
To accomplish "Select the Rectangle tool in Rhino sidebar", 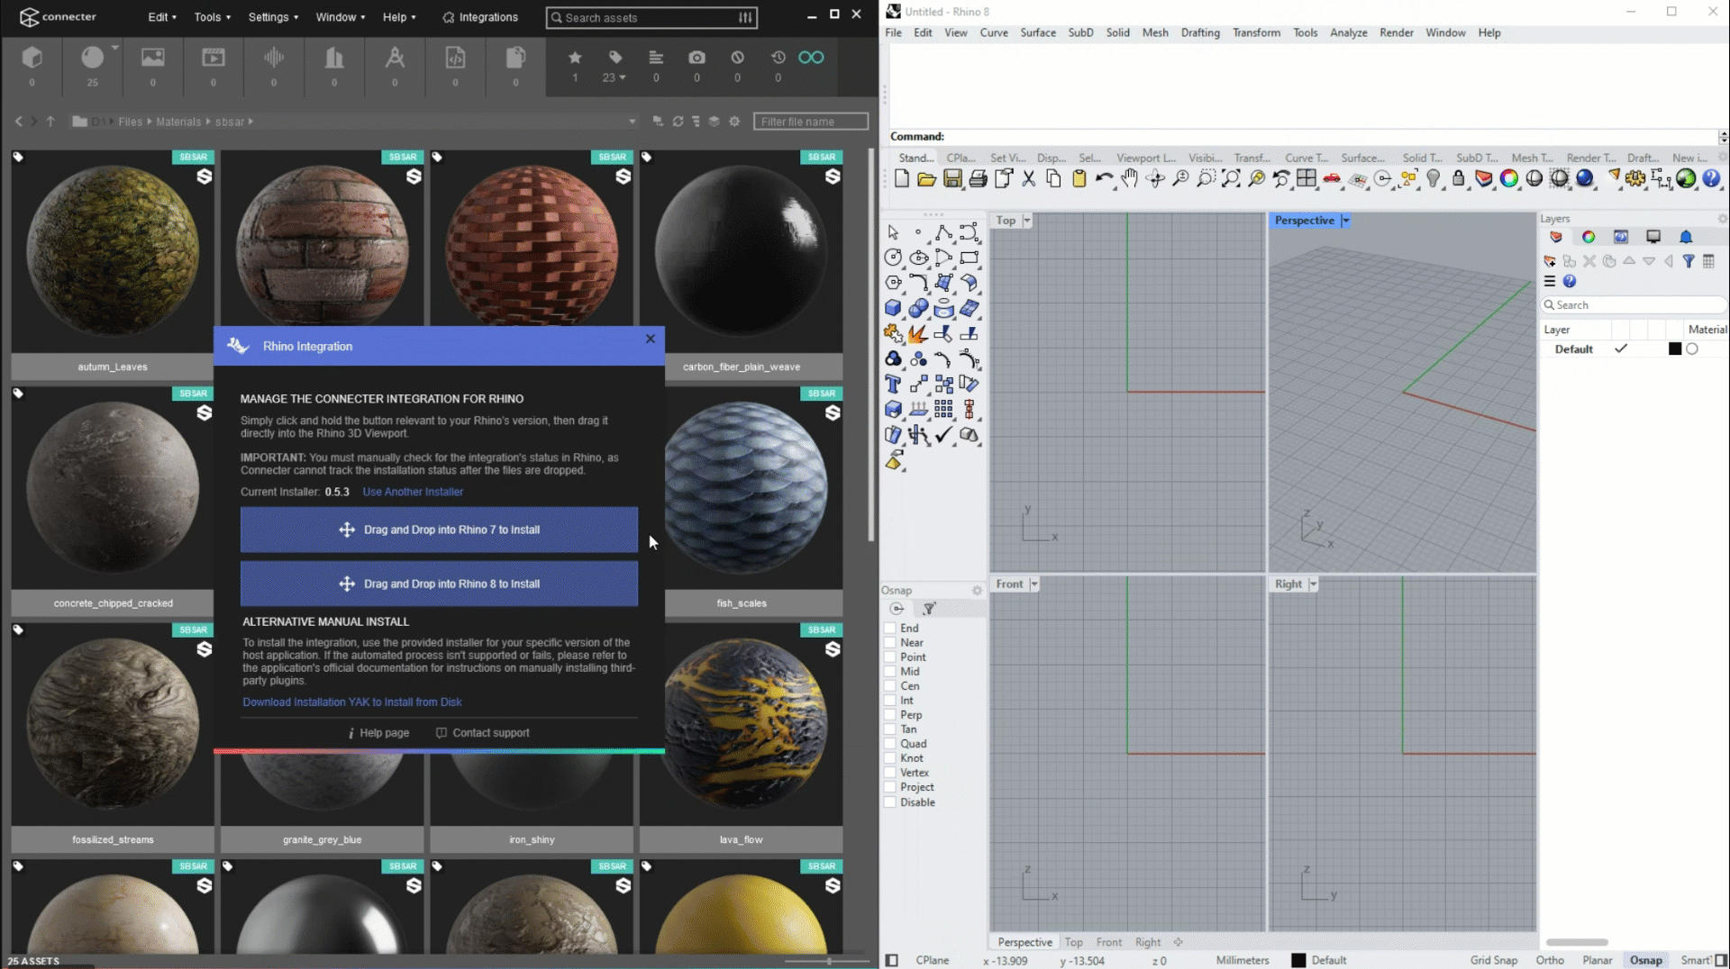I will tap(969, 258).
